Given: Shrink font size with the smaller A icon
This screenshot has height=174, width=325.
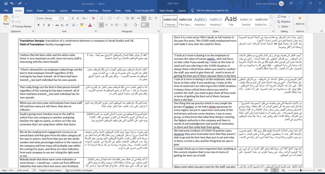Looking at the screenshot, I should (x=78, y=18).
